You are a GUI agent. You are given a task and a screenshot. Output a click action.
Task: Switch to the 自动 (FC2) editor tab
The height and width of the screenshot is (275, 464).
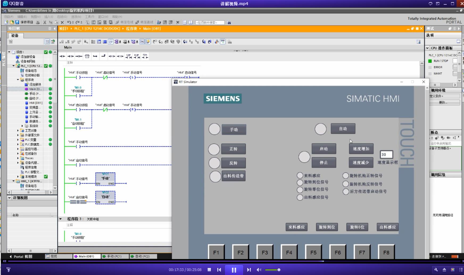[143, 256]
